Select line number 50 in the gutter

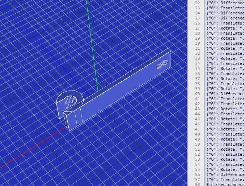coord(197,144)
